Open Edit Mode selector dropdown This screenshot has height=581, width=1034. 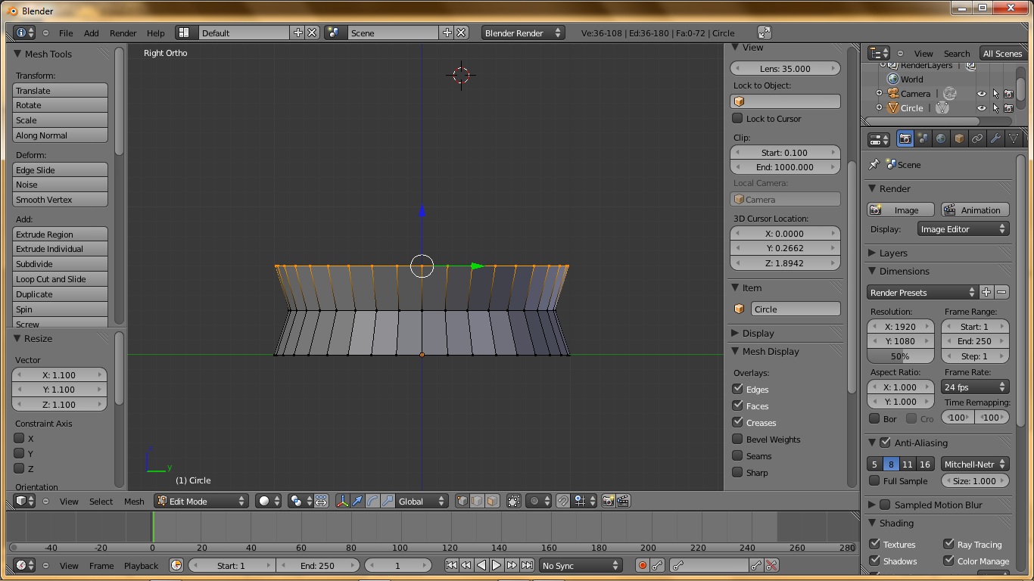click(201, 501)
